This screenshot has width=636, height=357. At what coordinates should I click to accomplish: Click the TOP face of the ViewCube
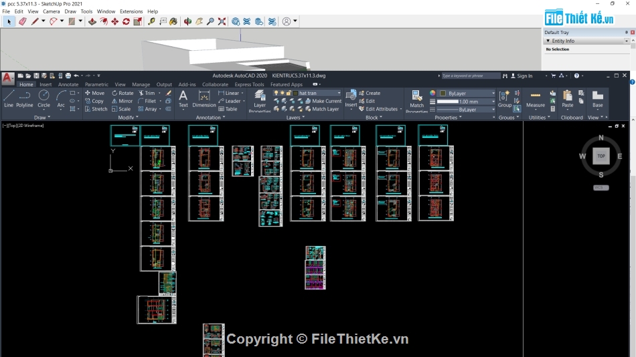coord(601,156)
